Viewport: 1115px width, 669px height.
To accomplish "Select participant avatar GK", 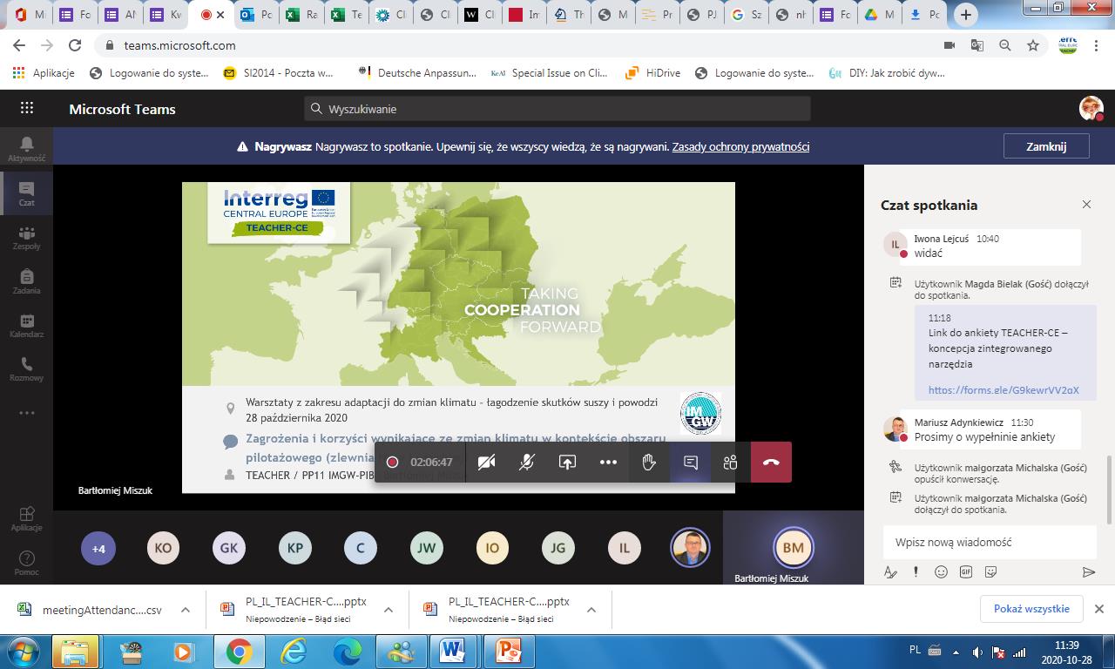I will point(229,549).
